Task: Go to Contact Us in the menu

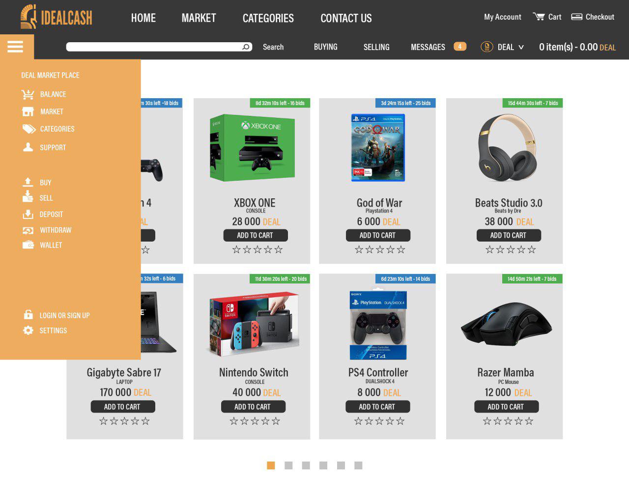Action: 346,18
